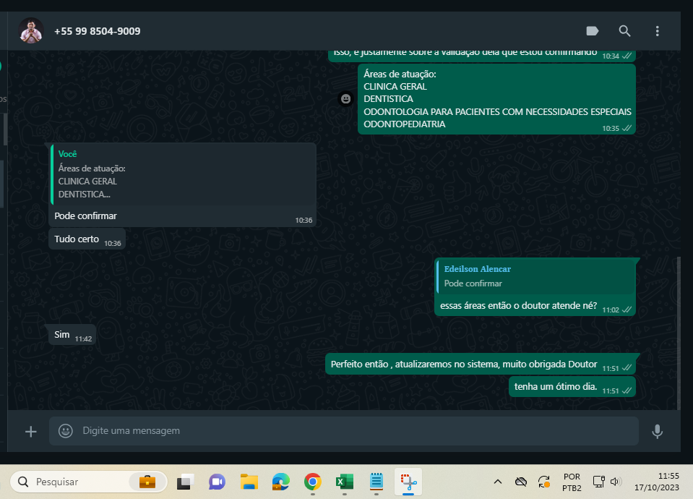Click the message input field
This screenshot has width=693, height=499.
click(x=354, y=431)
